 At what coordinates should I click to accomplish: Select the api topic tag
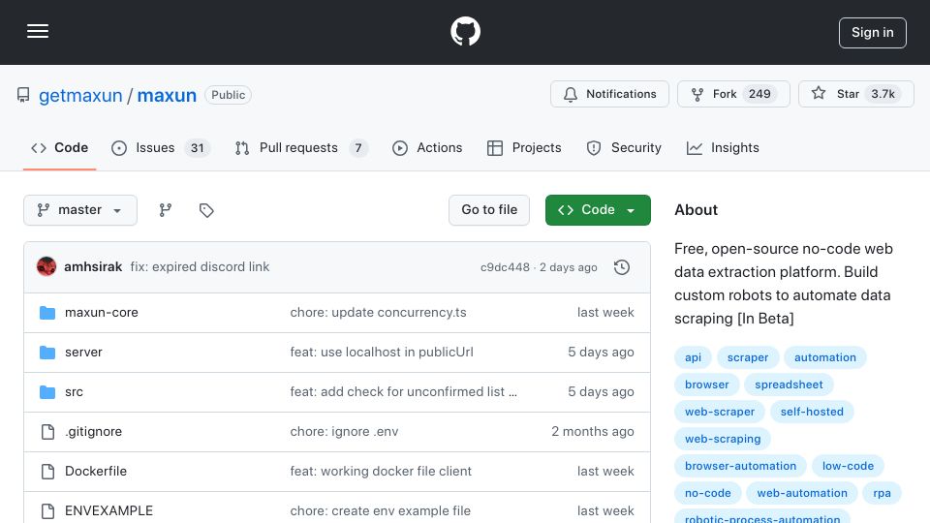[693, 357]
